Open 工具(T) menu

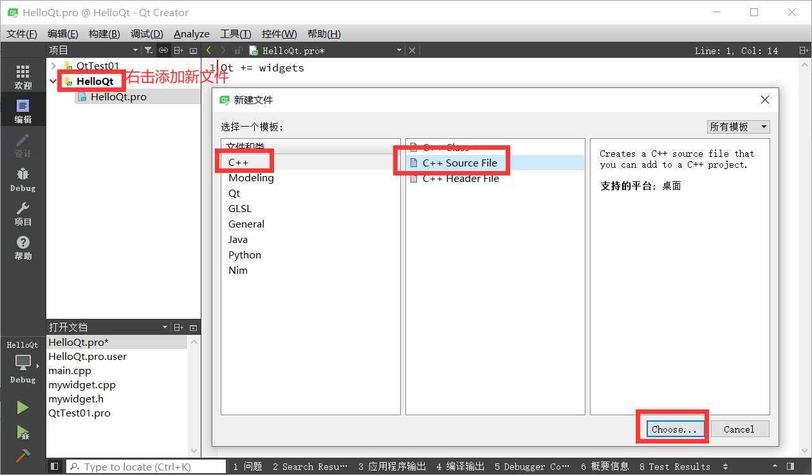[x=235, y=33]
